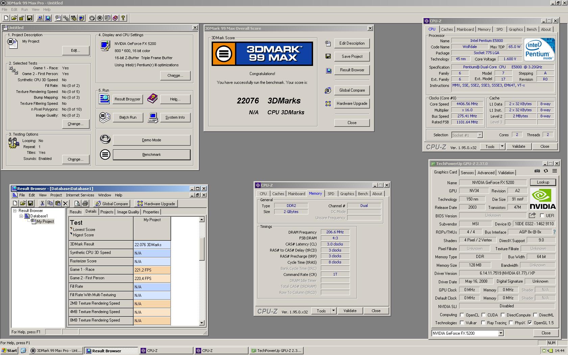Toggle the DirectCompute checkbox in GPU-Z
Screen dimensions: 568x355
tap(503, 315)
